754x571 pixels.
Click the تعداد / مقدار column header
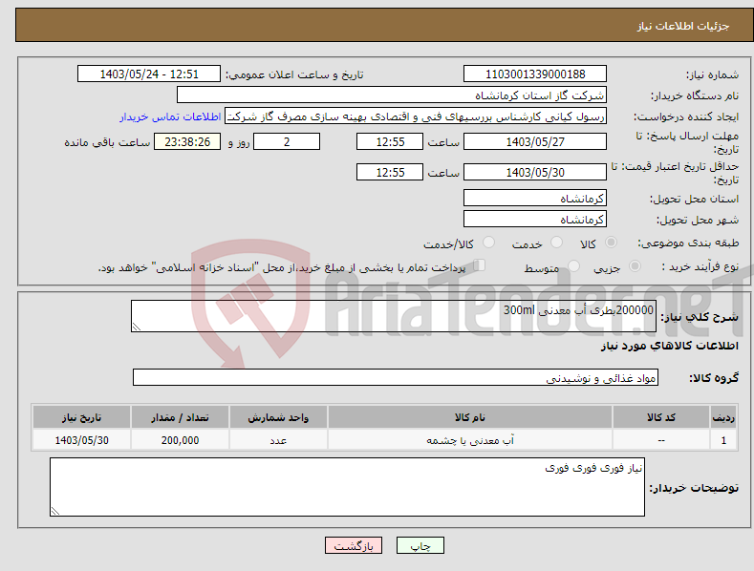(x=180, y=417)
